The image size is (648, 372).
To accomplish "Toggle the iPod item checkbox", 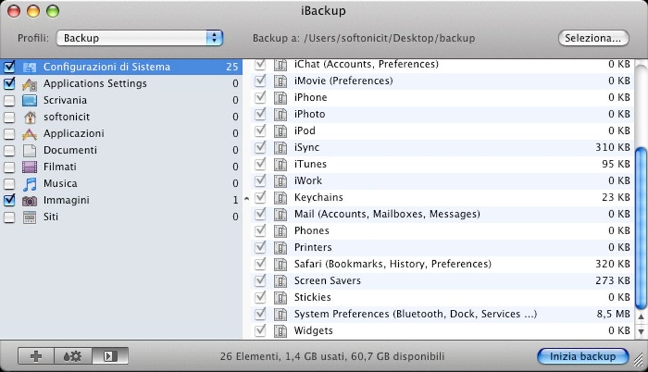I will pyautogui.click(x=260, y=131).
